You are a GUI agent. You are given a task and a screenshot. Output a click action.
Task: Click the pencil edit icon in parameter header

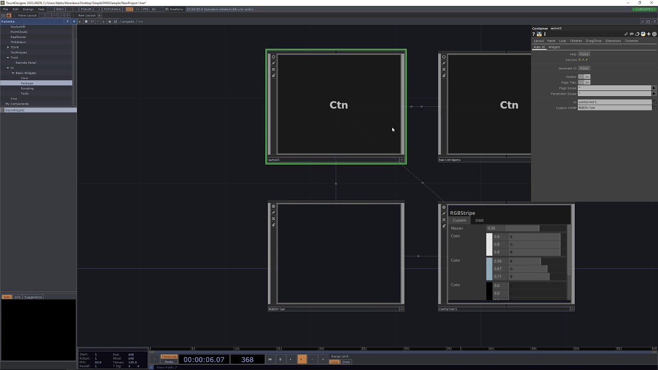pos(626,34)
